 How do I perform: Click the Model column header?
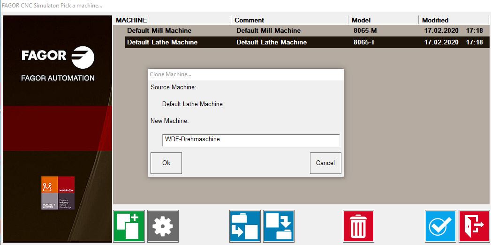tap(383, 20)
